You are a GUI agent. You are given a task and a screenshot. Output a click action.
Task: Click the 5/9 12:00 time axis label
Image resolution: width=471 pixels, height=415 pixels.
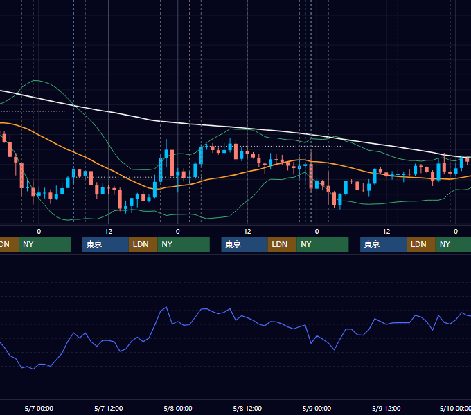click(x=386, y=408)
